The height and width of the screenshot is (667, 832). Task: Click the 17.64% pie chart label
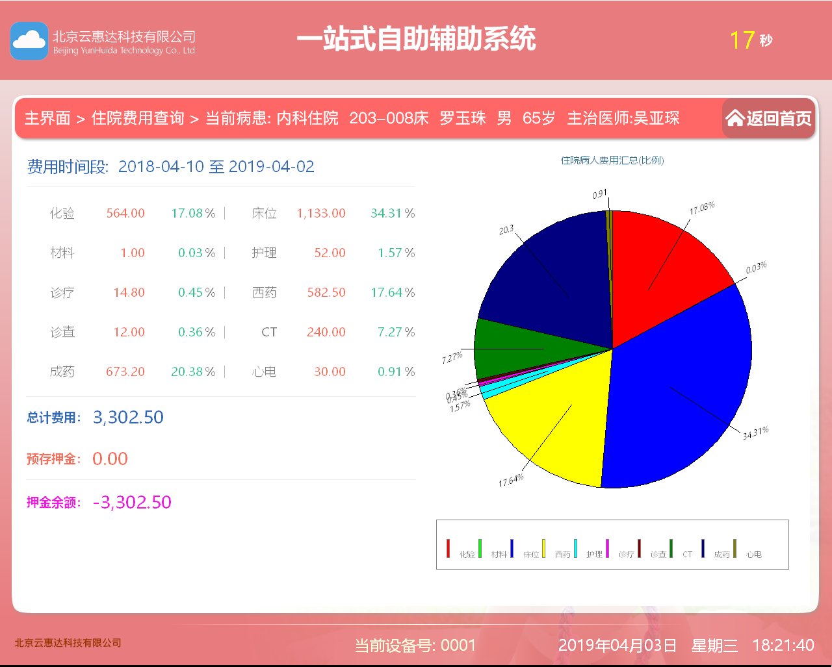point(511,481)
